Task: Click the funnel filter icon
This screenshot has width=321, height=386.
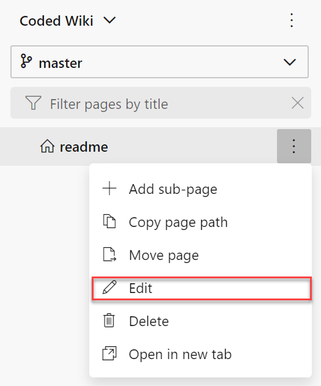Action: (x=33, y=103)
